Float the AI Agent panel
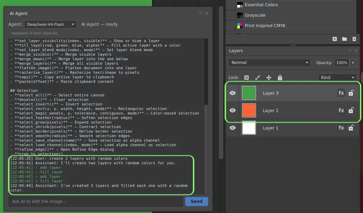This screenshot has height=213, width=363. pyautogui.click(x=200, y=13)
